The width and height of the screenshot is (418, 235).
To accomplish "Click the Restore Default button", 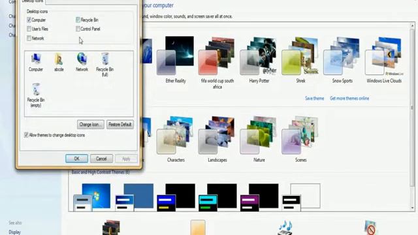I will pyautogui.click(x=120, y=125).
